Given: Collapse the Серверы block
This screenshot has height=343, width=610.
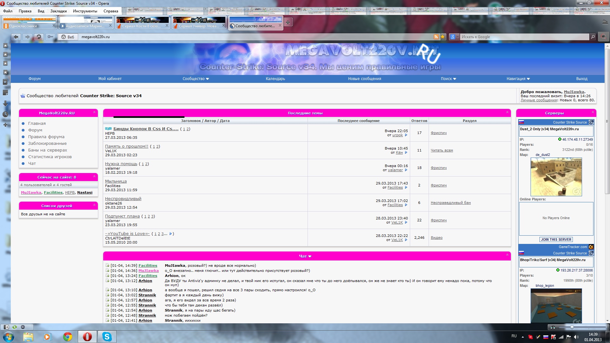Looking at the screenshot, I should pos(593,112).
